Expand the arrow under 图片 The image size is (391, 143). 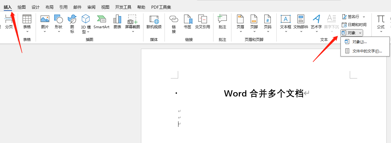(45, 32)
